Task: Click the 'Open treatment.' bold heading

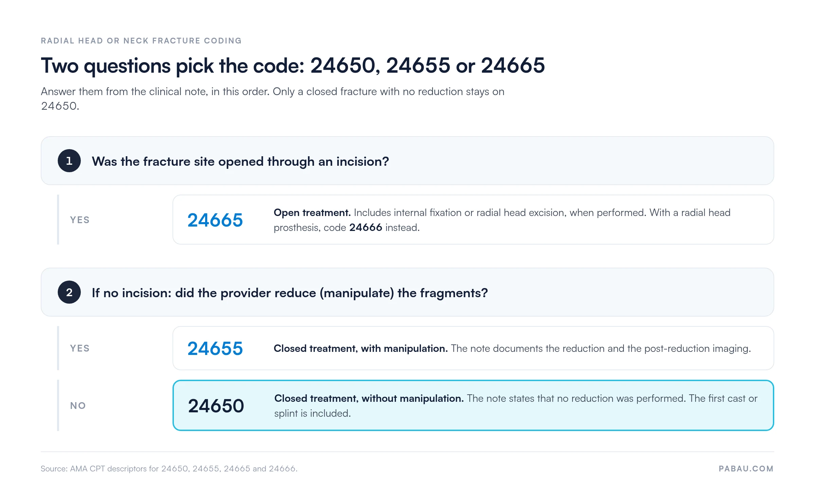Action: (312, 213)
